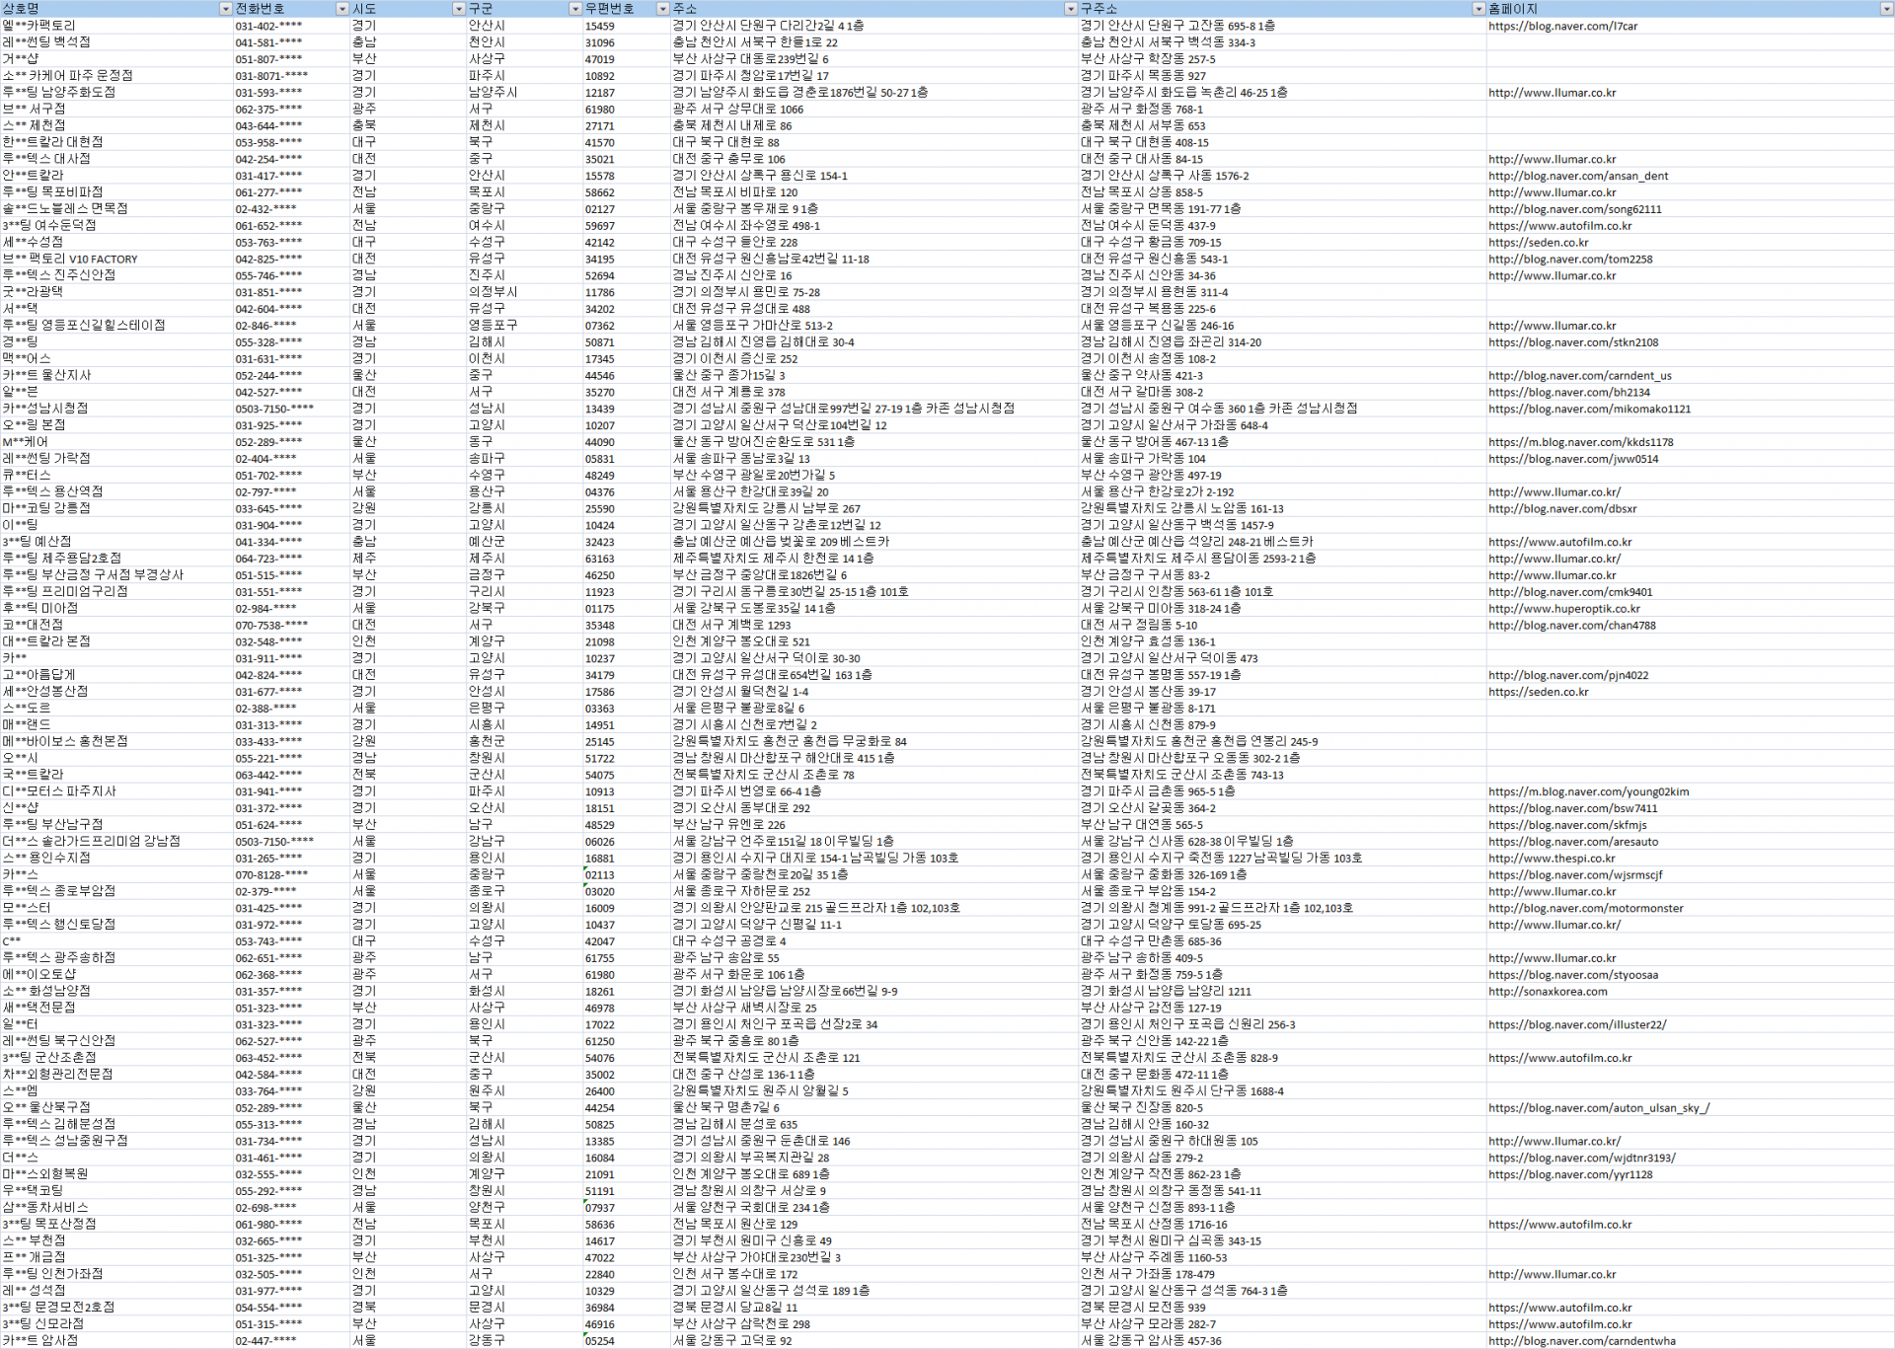Image resolution: width=1895 pixels, height=1349 pixels.
Task: Open the blog.naver.com/l7car link
Action: [1562, 26]
